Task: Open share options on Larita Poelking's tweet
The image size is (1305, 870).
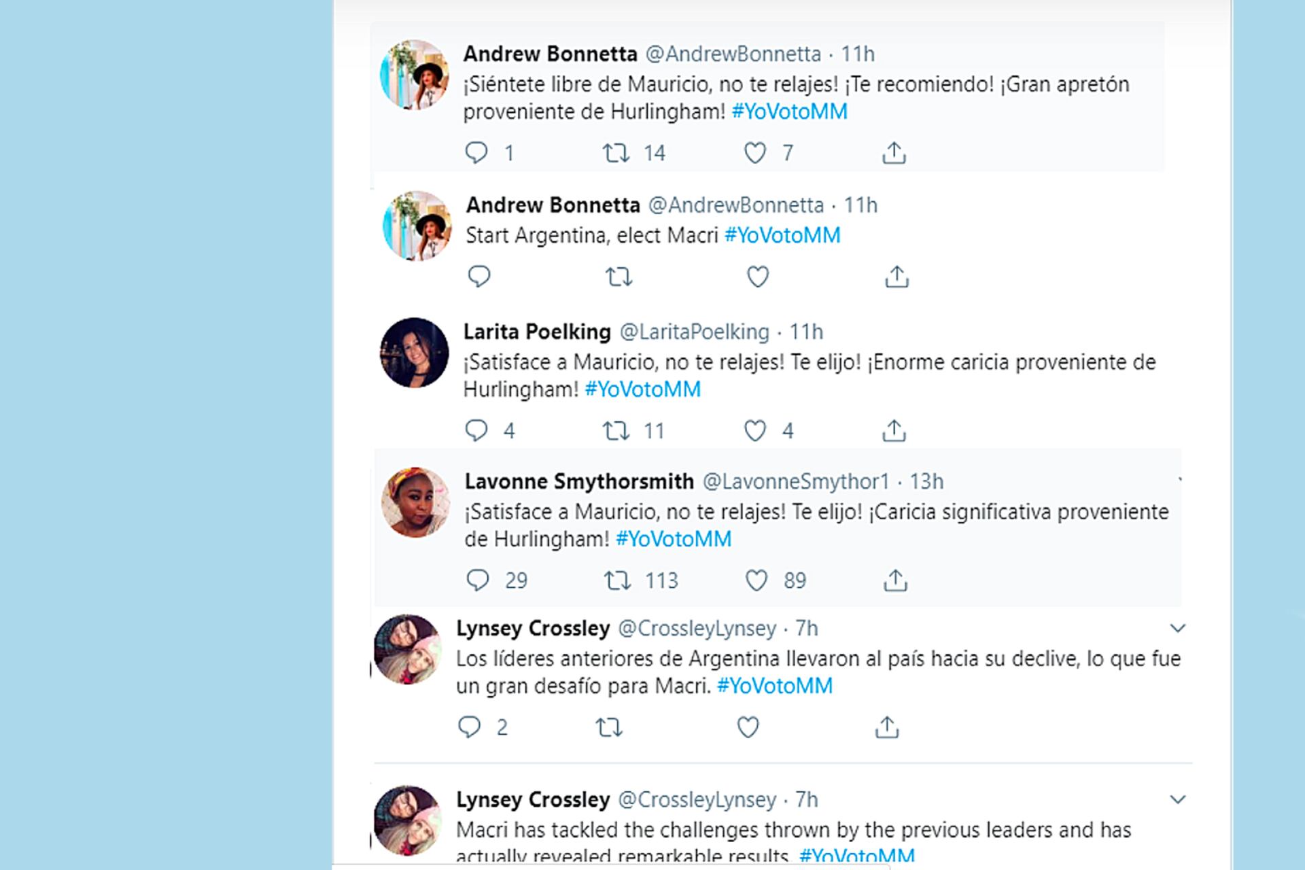Action: pyautogui.click(x=895, y=430)
